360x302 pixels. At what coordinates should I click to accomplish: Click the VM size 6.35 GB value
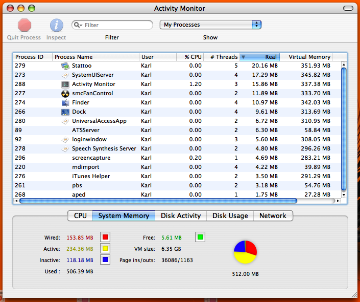[x=171, y=249]
